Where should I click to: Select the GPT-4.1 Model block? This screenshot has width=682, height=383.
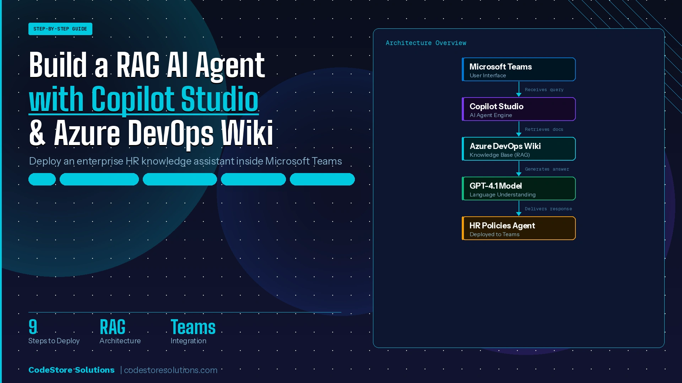(518, 188)
